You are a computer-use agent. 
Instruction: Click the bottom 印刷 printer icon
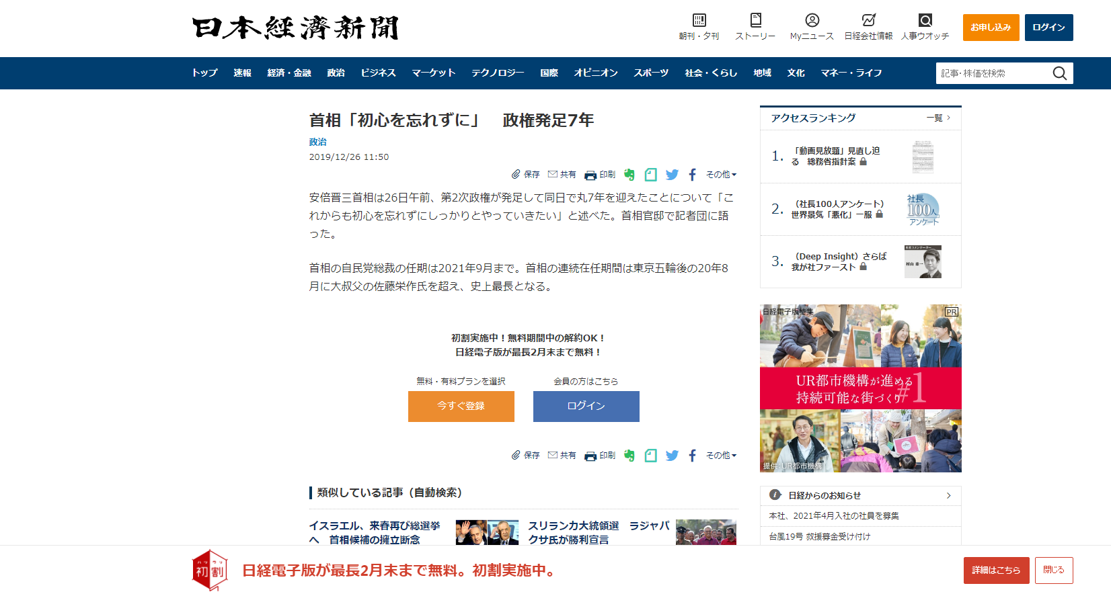tap(590, 456)
